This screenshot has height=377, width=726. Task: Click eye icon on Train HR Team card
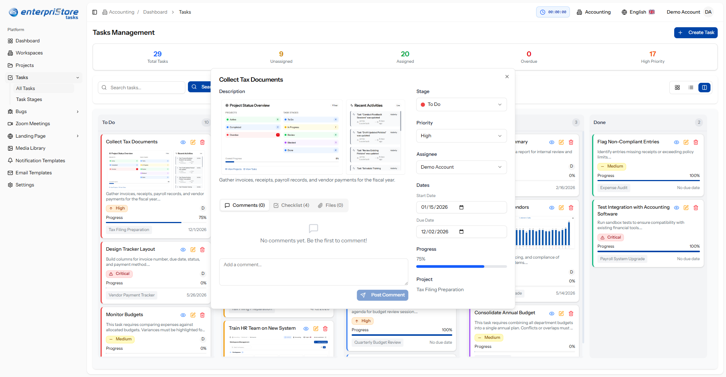pos(306,329)
